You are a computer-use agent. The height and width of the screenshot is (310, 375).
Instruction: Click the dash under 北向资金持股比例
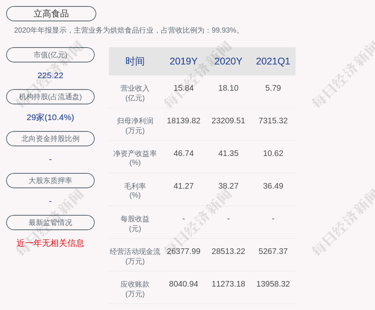[50, 159]
